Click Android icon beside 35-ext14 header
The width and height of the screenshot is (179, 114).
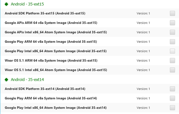pyautogui.click(x=6, y=80)
